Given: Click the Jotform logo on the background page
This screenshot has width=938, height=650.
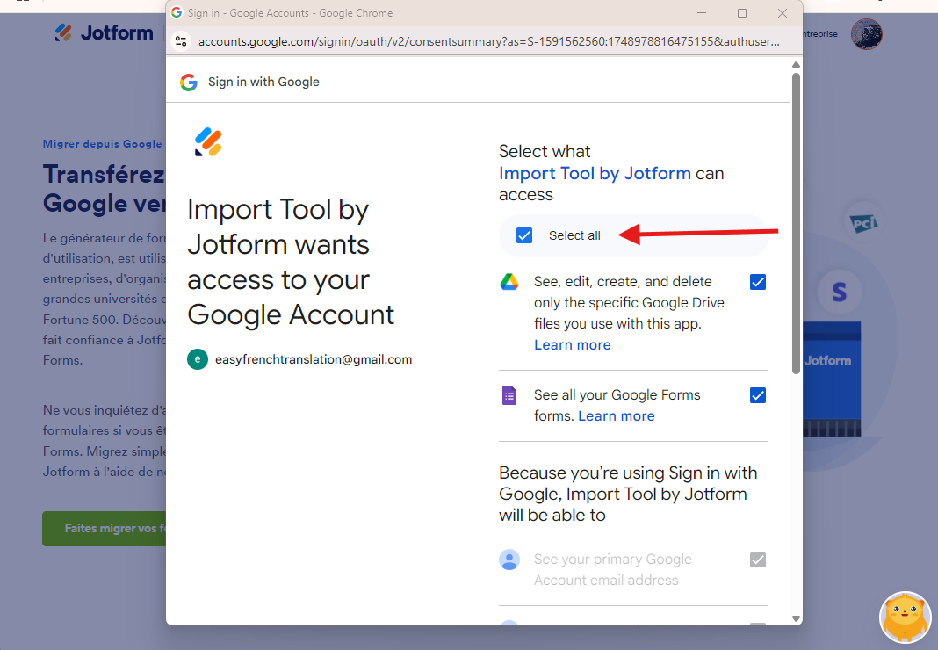Looking at the screenshot, I should click(105, 32).
